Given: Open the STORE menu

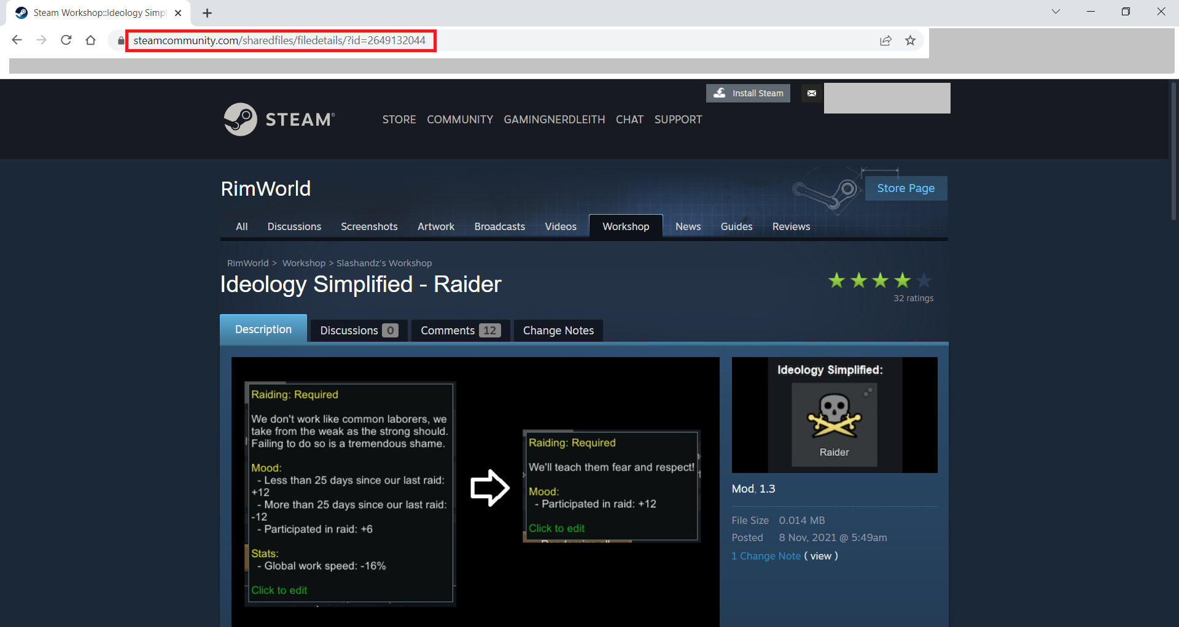Looking at the screenshot, I should pos(399,120).
